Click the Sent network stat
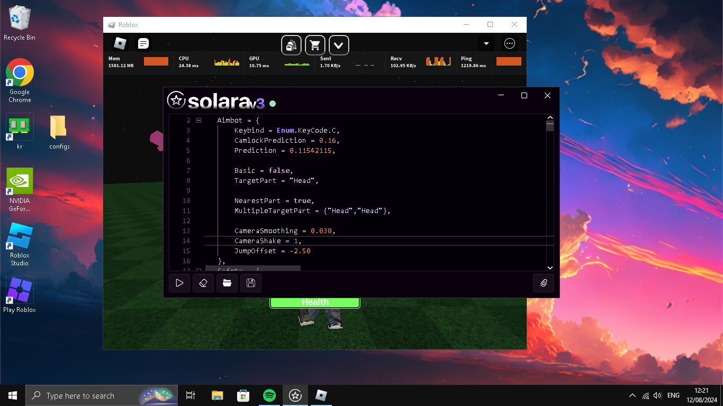 [350, 62]
